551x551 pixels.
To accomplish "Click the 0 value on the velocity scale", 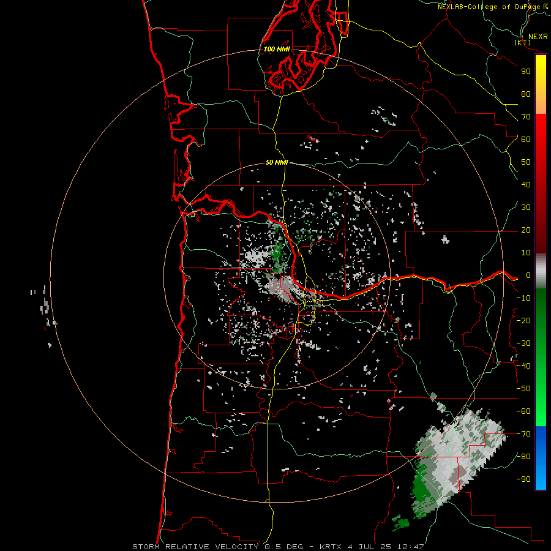I will (528, 275).
